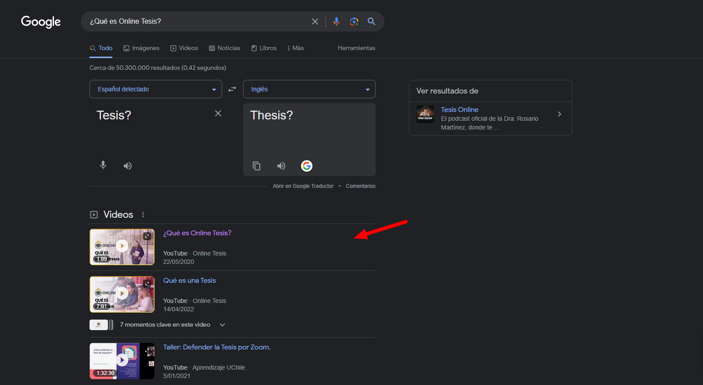Open the Libros tab
Image resolution: width=703 pixels, height=385 pixels.
click(264, 48)
